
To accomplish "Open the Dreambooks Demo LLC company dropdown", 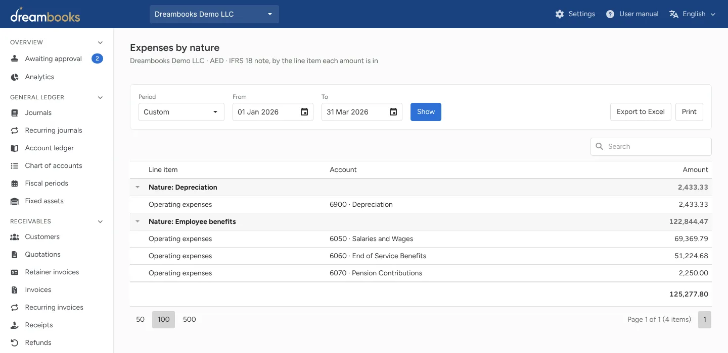I will (214, 14).
